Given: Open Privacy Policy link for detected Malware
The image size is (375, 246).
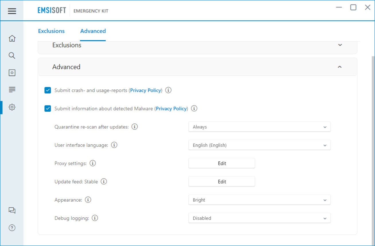Looking at the screenshot, I should (171, 109).
